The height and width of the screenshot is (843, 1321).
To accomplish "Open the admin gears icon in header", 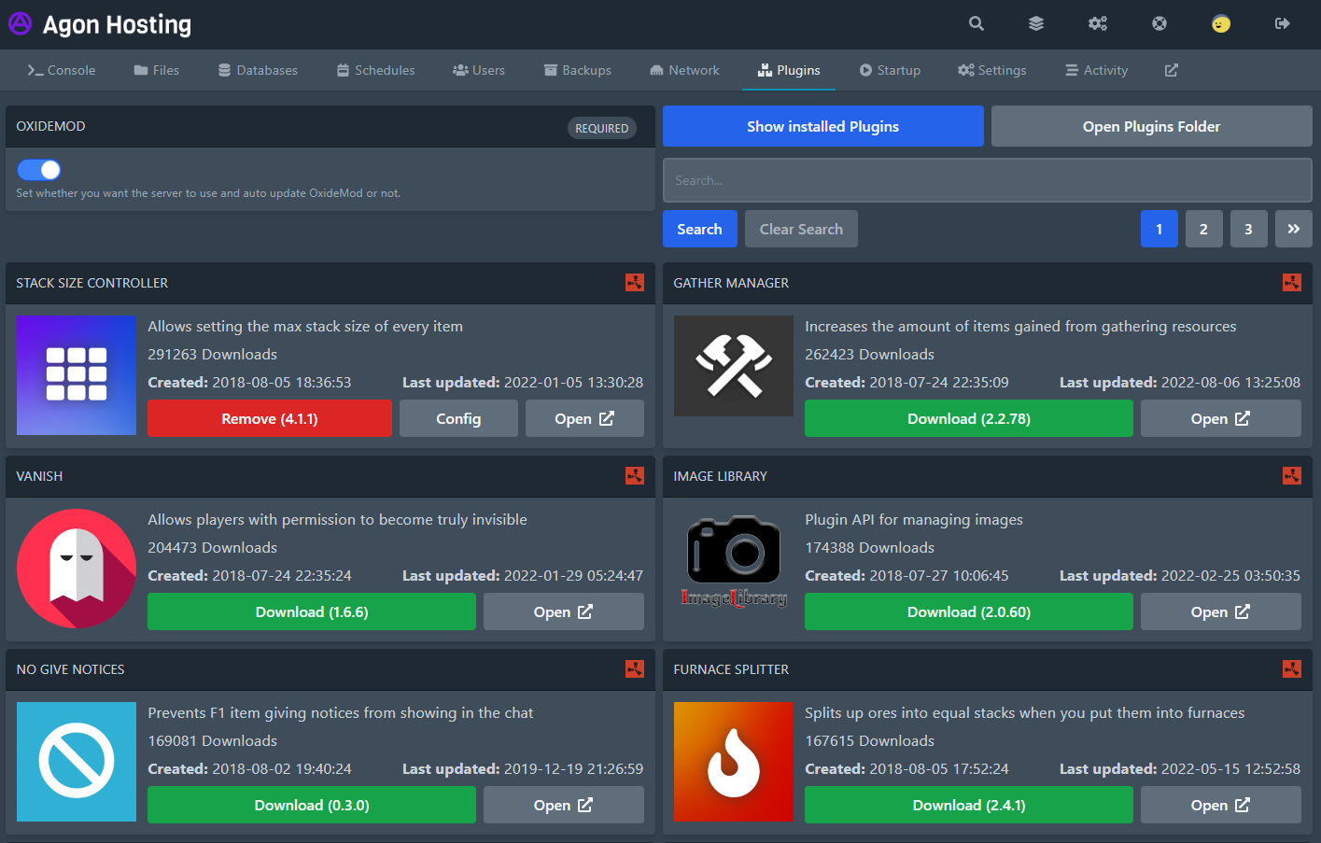I will 1098,23.
